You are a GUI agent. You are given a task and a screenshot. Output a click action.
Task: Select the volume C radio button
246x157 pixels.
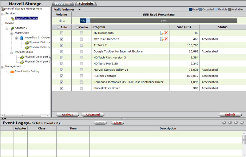tap(60, 21)
